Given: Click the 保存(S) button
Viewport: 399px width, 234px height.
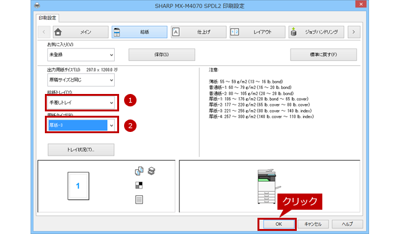Looking at the screenshot, I should click(x=161, y=55).
